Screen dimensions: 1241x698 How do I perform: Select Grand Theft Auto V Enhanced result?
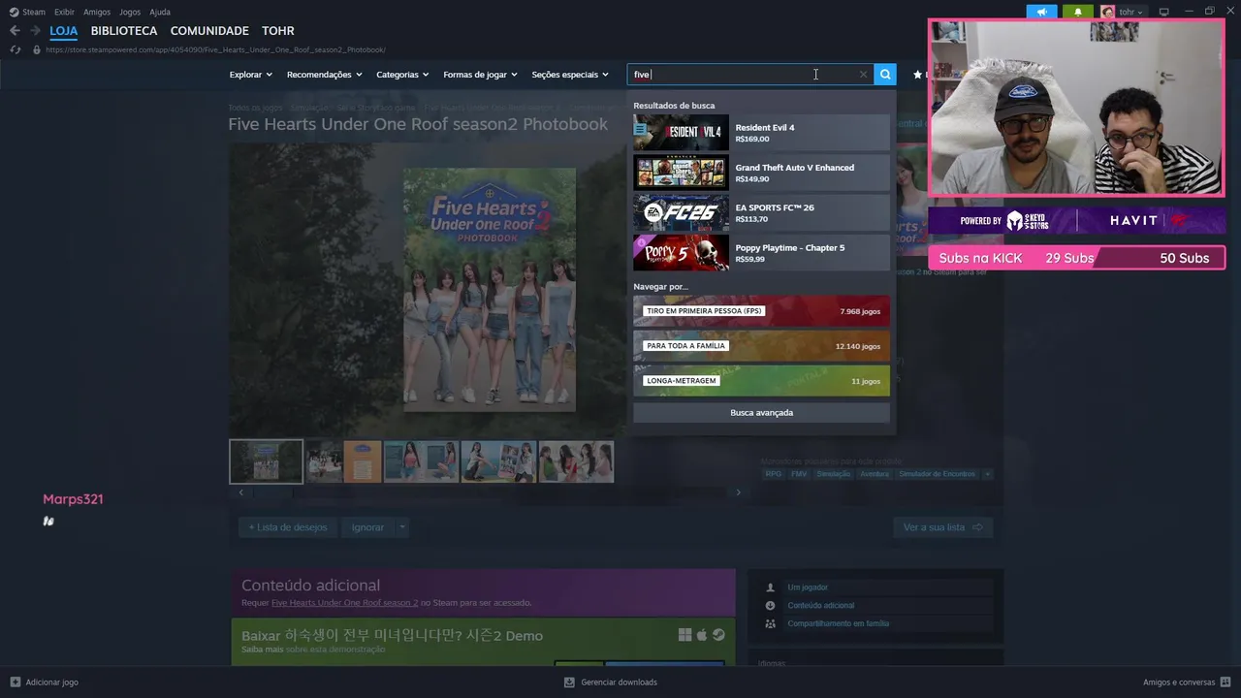tap(761, 173)
